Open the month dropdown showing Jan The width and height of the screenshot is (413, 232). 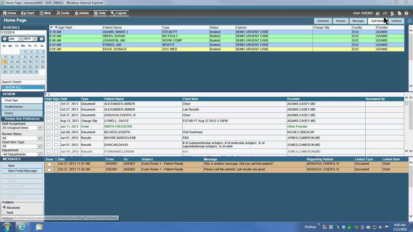click(x=15, y=39)
